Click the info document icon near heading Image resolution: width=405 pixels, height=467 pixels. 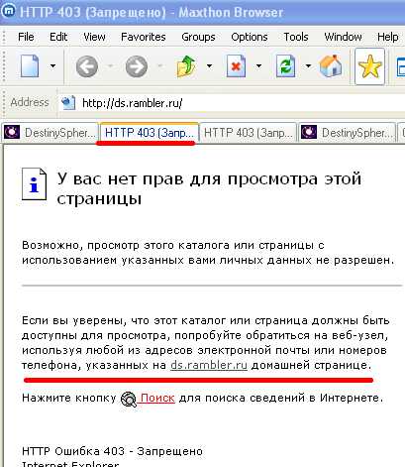[x=34, y=184]
